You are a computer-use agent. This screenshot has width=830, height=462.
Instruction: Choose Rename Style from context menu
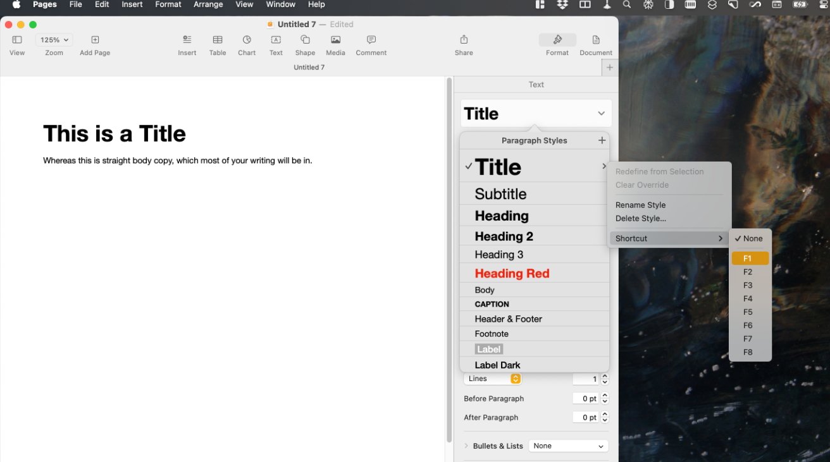[x=640, y=205]
